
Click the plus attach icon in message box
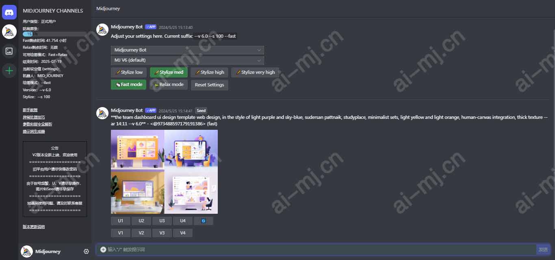103,249
